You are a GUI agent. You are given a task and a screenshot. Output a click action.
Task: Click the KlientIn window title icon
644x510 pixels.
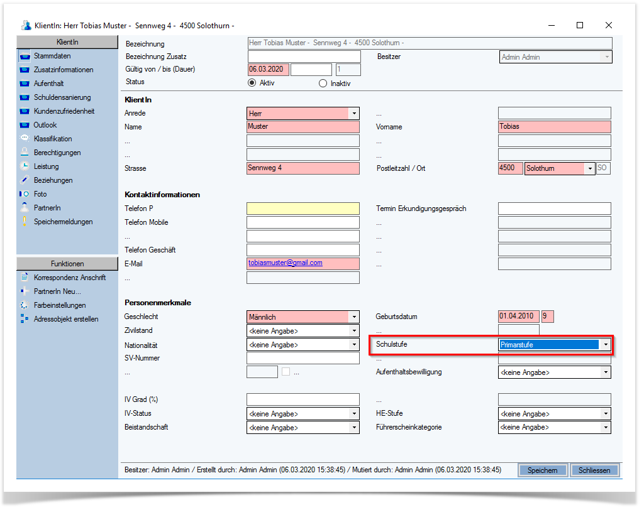pyautogui.click(x=26, y=26)
